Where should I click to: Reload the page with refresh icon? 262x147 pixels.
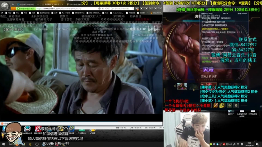[108, 8]
